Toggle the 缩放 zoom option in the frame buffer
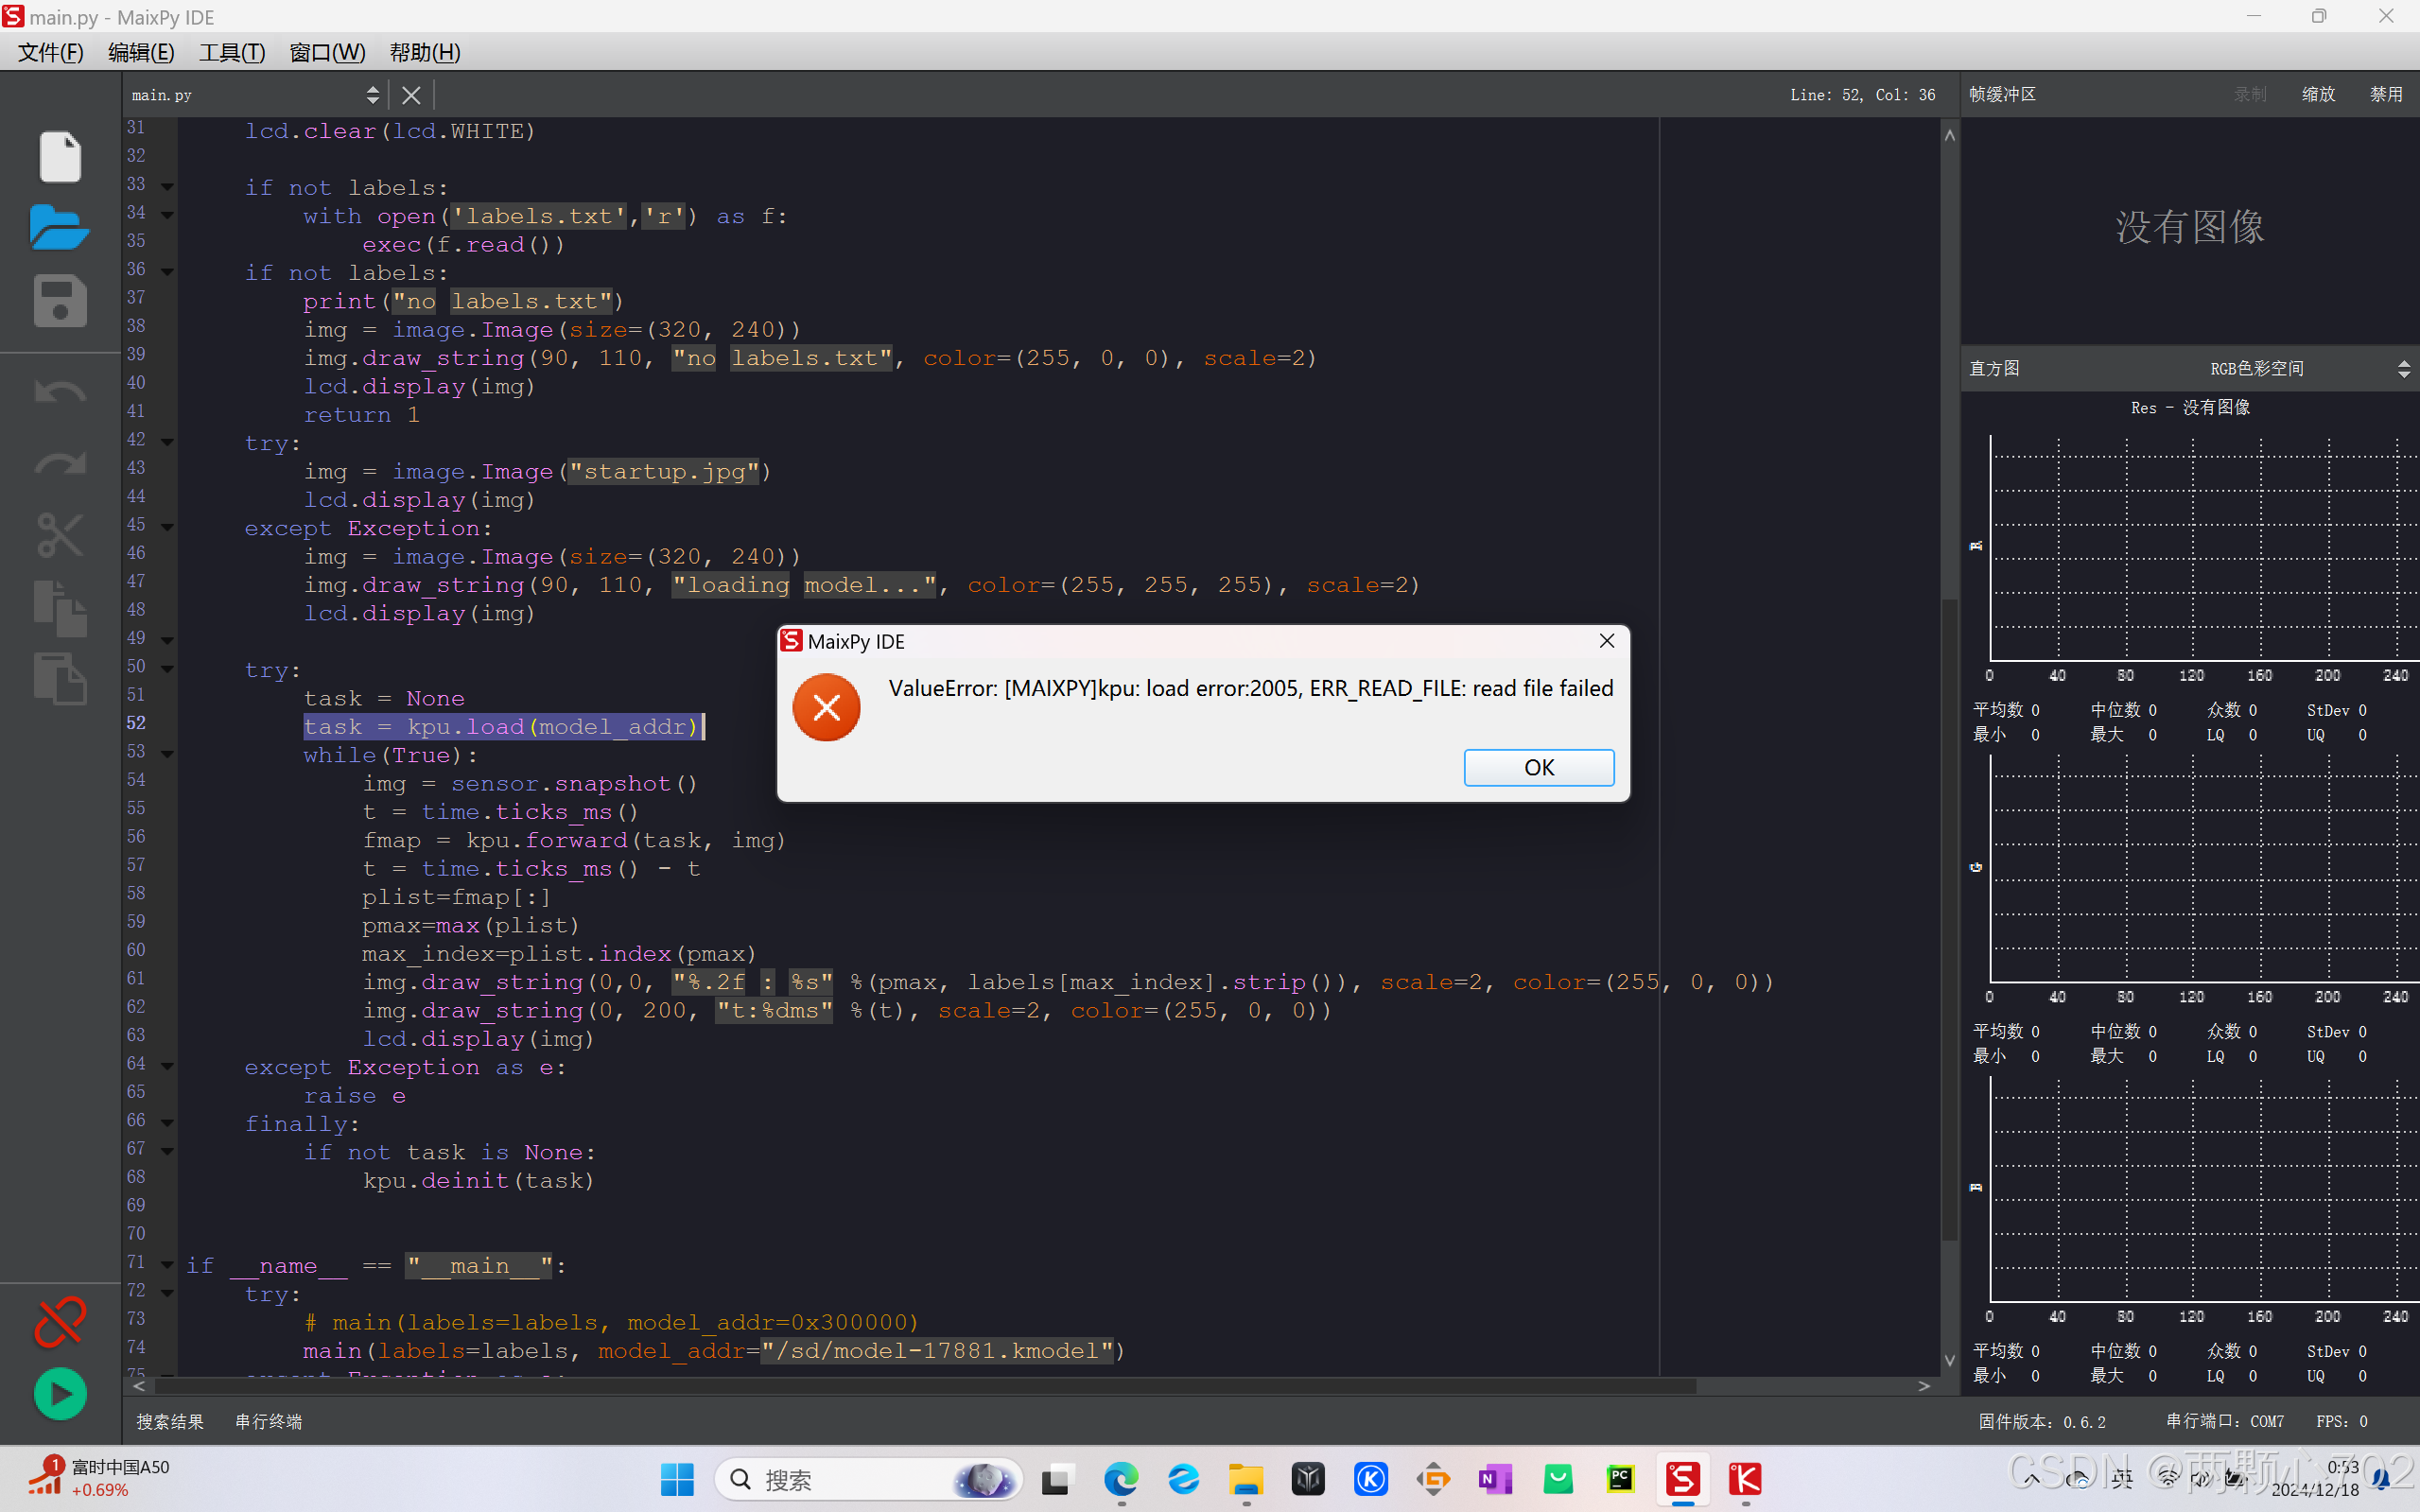 [x=2317, y=94]
